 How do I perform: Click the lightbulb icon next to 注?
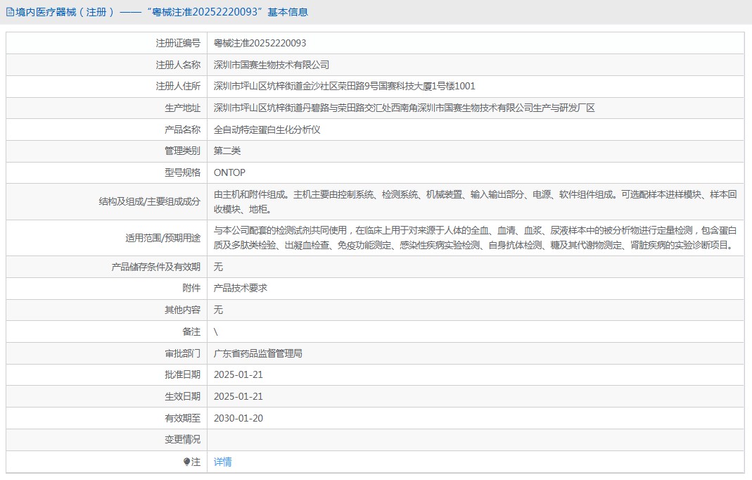pyautogui.click(x=186, y=462)
